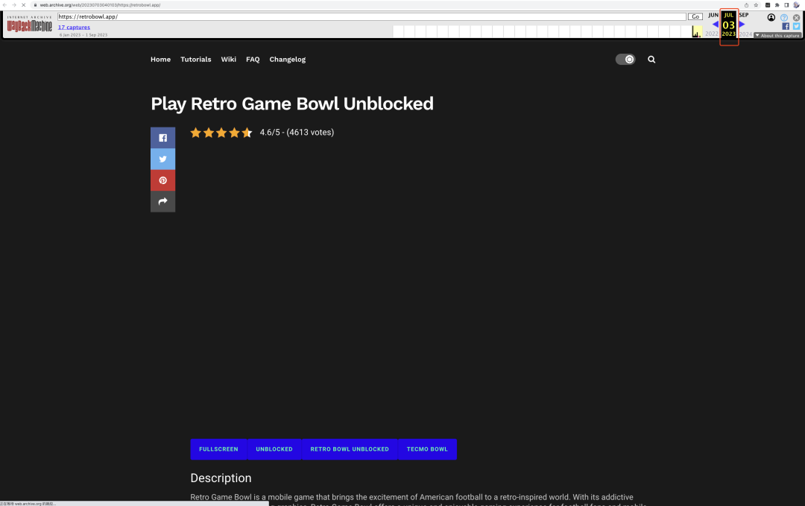805x506 pixels.
Task: Open the Changelog menu item
Action: [288, 60]
